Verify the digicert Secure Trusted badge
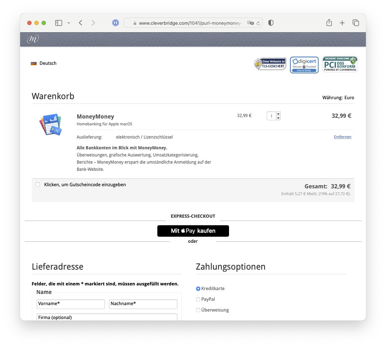This screenshot has height=347, width=386. coord(304,65)
